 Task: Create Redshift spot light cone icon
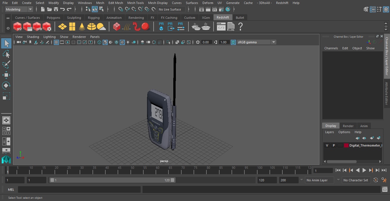[82, 27]
